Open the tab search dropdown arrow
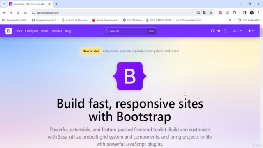The height and width of the screenshot is (148, 263). tap(4, 4)
